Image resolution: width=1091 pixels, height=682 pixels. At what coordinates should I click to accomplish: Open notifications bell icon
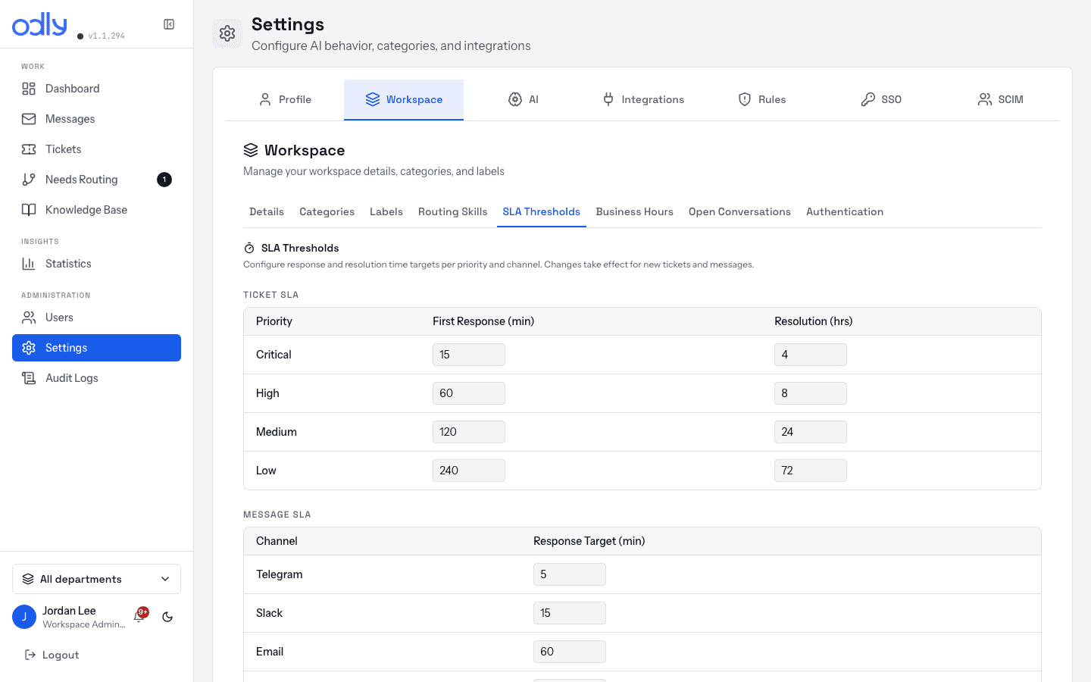[x=139, y=617]
